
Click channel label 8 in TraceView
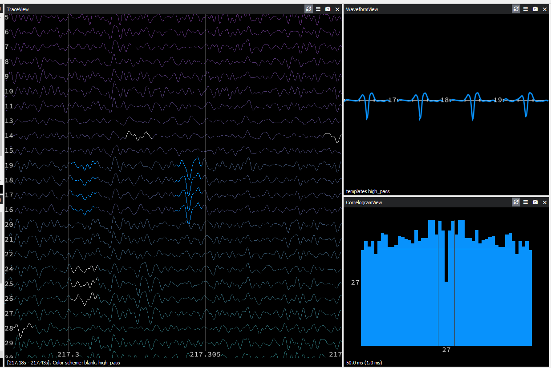pyautogui.click(x=7, y=61)
